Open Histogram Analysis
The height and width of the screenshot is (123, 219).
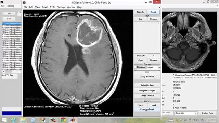(147, 91)
